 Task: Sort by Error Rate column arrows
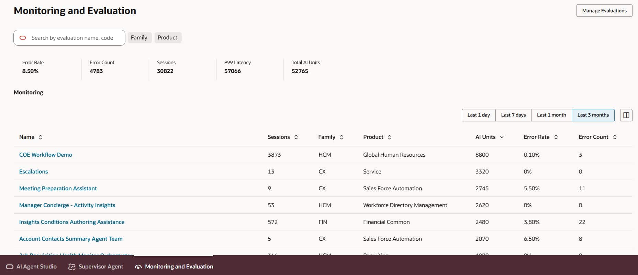(x=556, y=137)
